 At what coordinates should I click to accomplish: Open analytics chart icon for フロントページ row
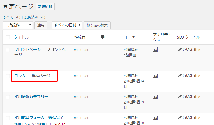point(156,50)
